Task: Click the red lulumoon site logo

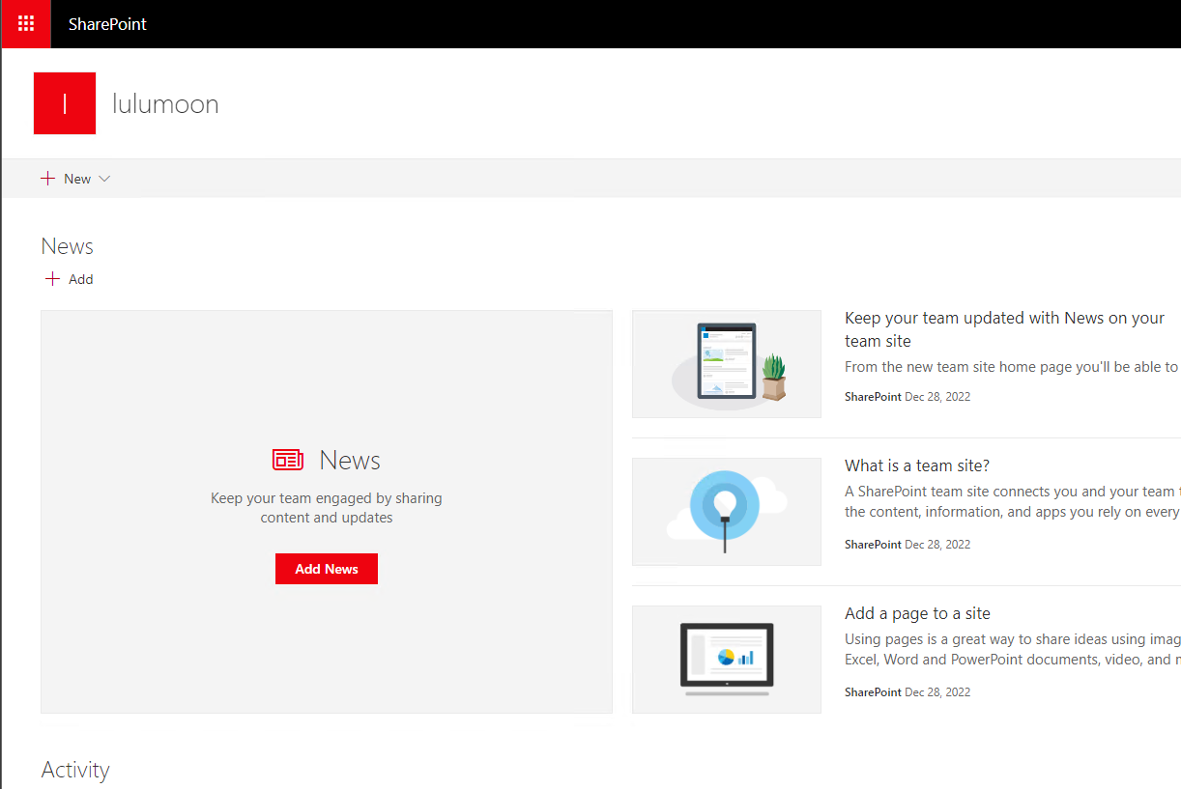Action: pyautogui.click(x=64, y=102)
